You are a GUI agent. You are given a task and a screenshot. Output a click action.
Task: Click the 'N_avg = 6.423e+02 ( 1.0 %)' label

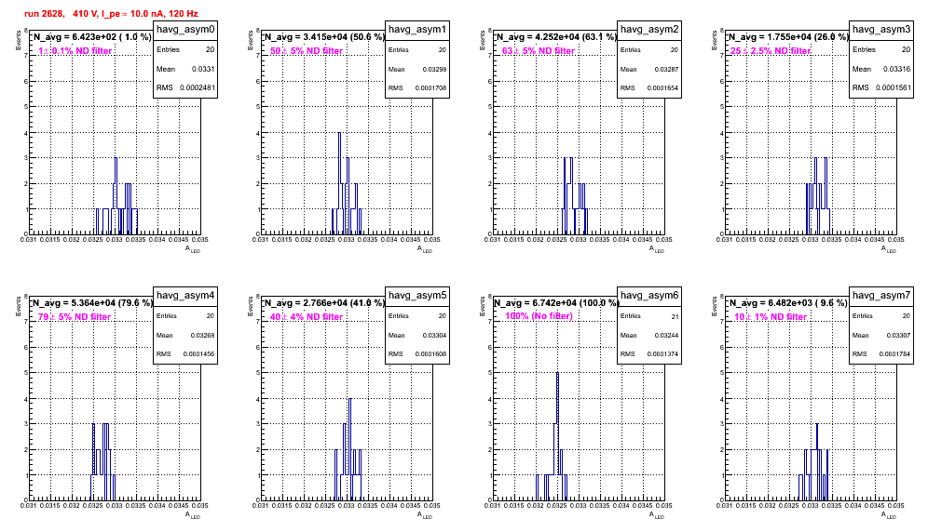[92, 36]
